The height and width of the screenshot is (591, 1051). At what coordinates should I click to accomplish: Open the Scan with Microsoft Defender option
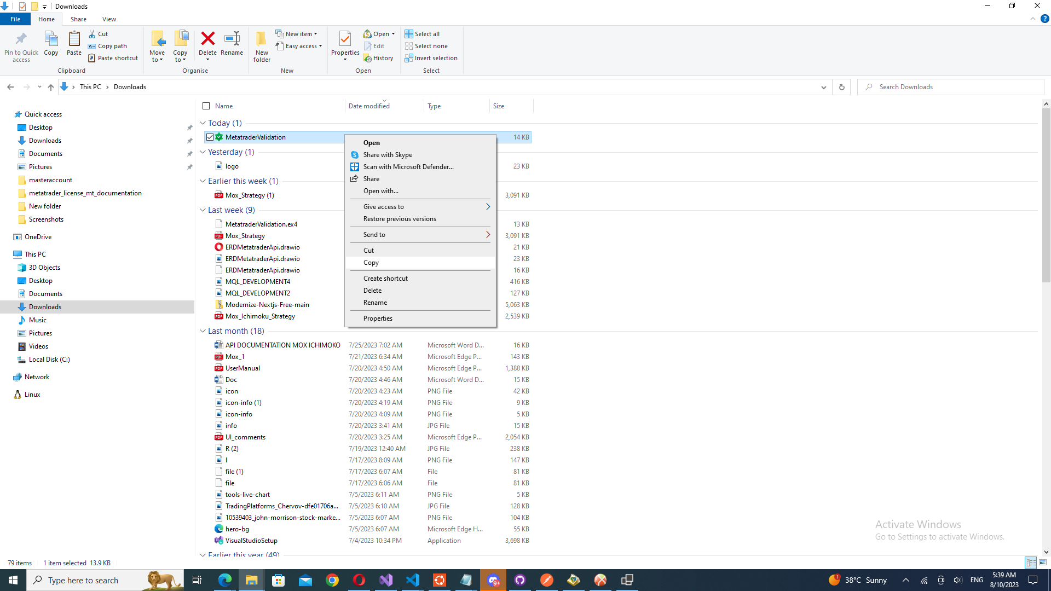[408, 167]
